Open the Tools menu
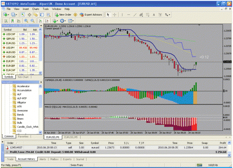The height and width of the screenshot is (168, 233). (45, 9)
